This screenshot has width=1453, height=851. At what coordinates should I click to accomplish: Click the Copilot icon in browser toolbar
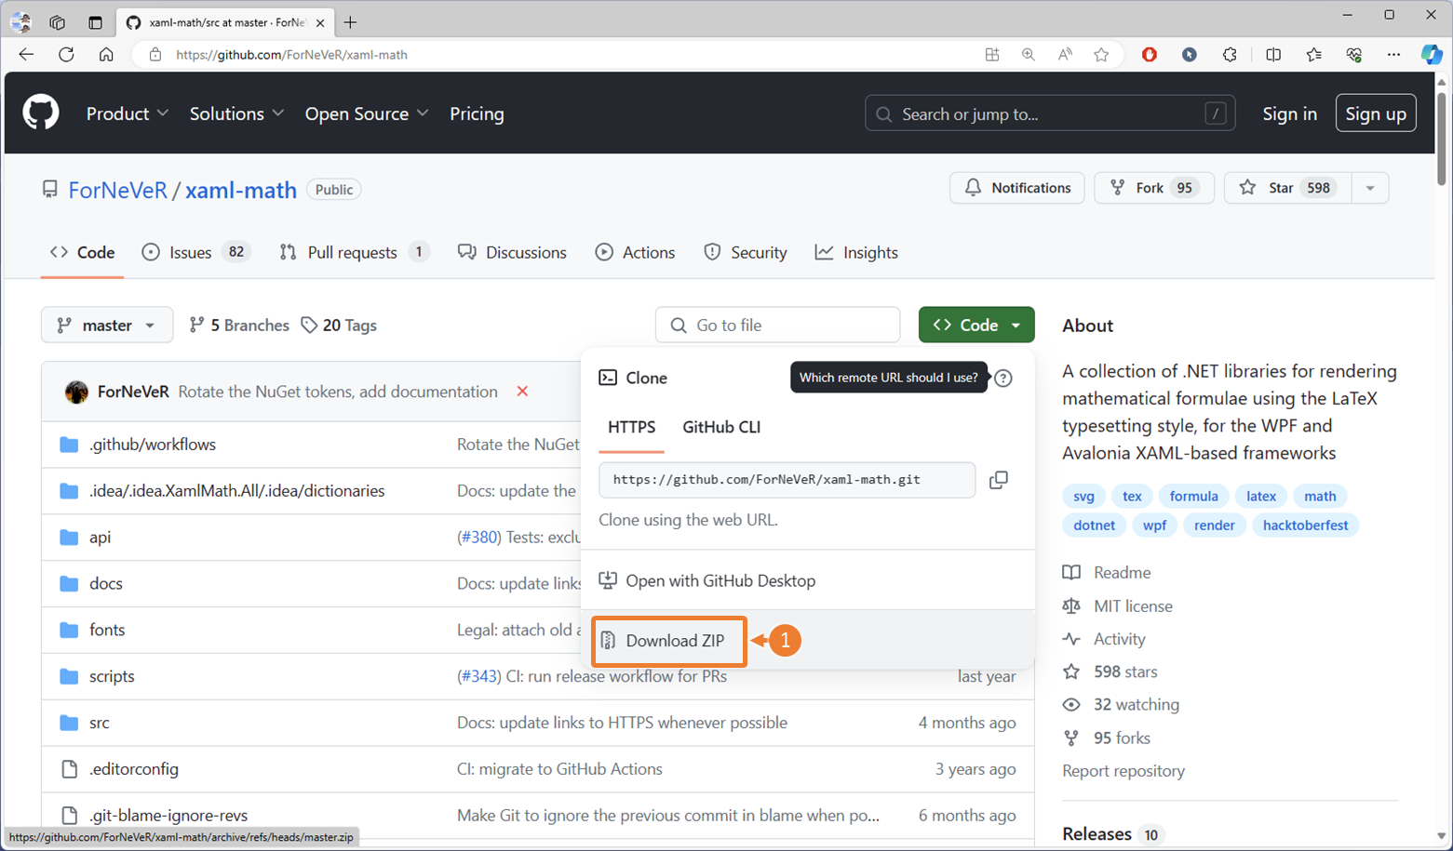pos(1431,55)
